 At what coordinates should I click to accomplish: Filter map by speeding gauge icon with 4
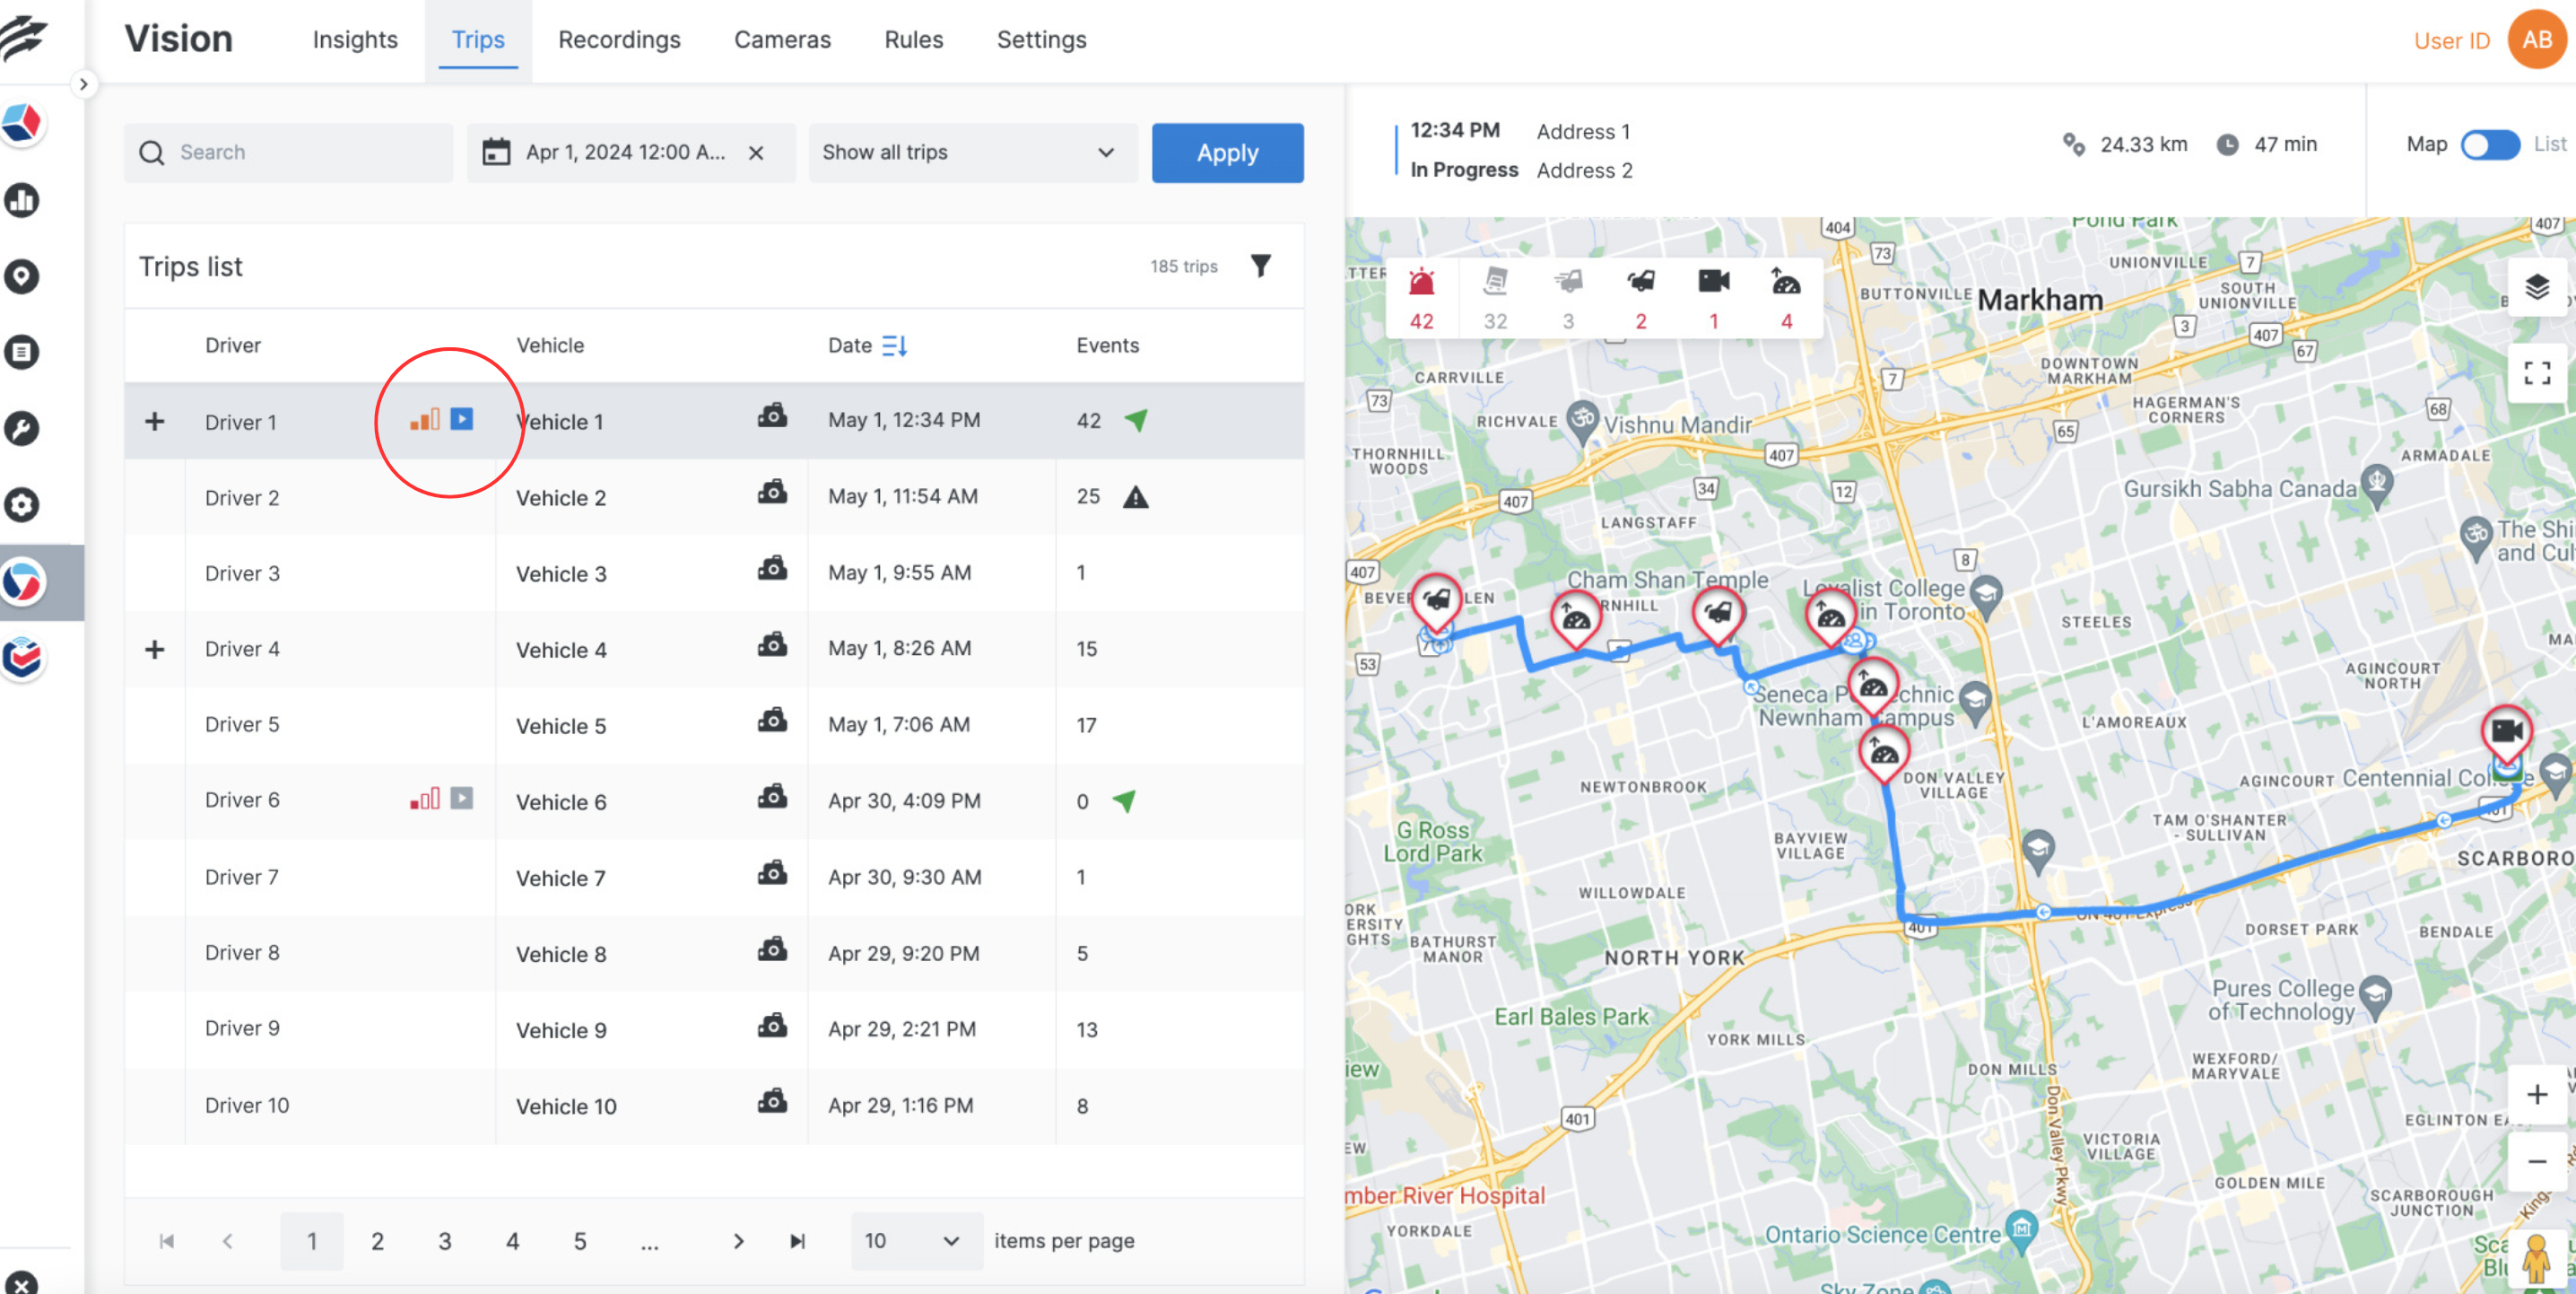[1786, 298]
